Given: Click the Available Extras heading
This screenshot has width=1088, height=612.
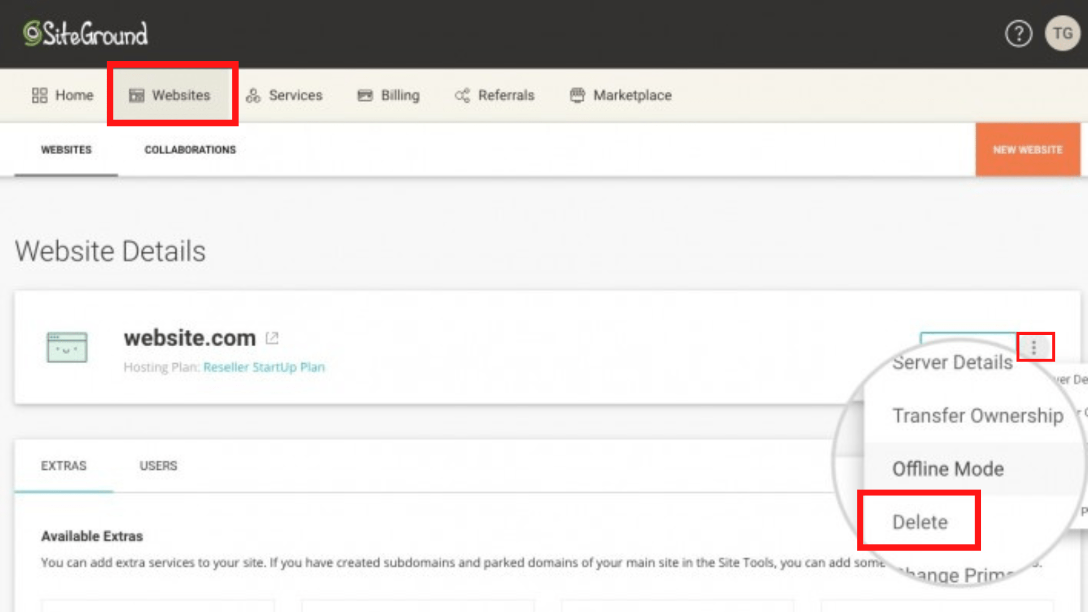Looking at the screenshot, I should 92,536.
